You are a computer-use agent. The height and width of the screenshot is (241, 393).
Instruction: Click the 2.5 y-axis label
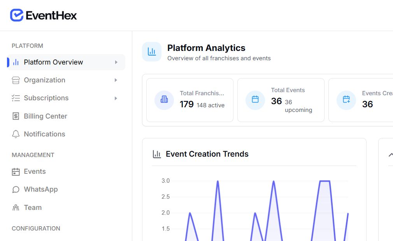166,197
